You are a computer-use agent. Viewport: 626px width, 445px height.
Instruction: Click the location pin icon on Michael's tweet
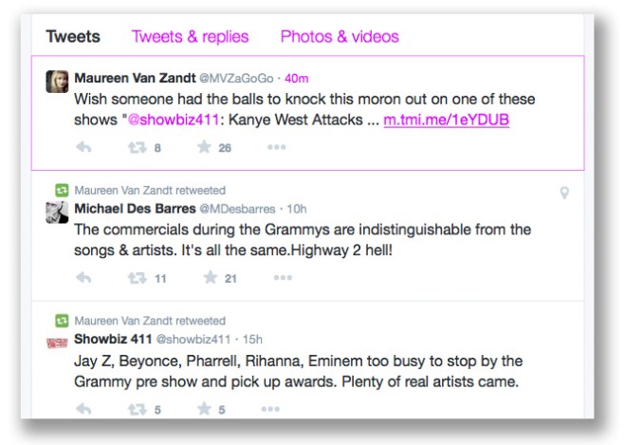(x=564, y=194)
